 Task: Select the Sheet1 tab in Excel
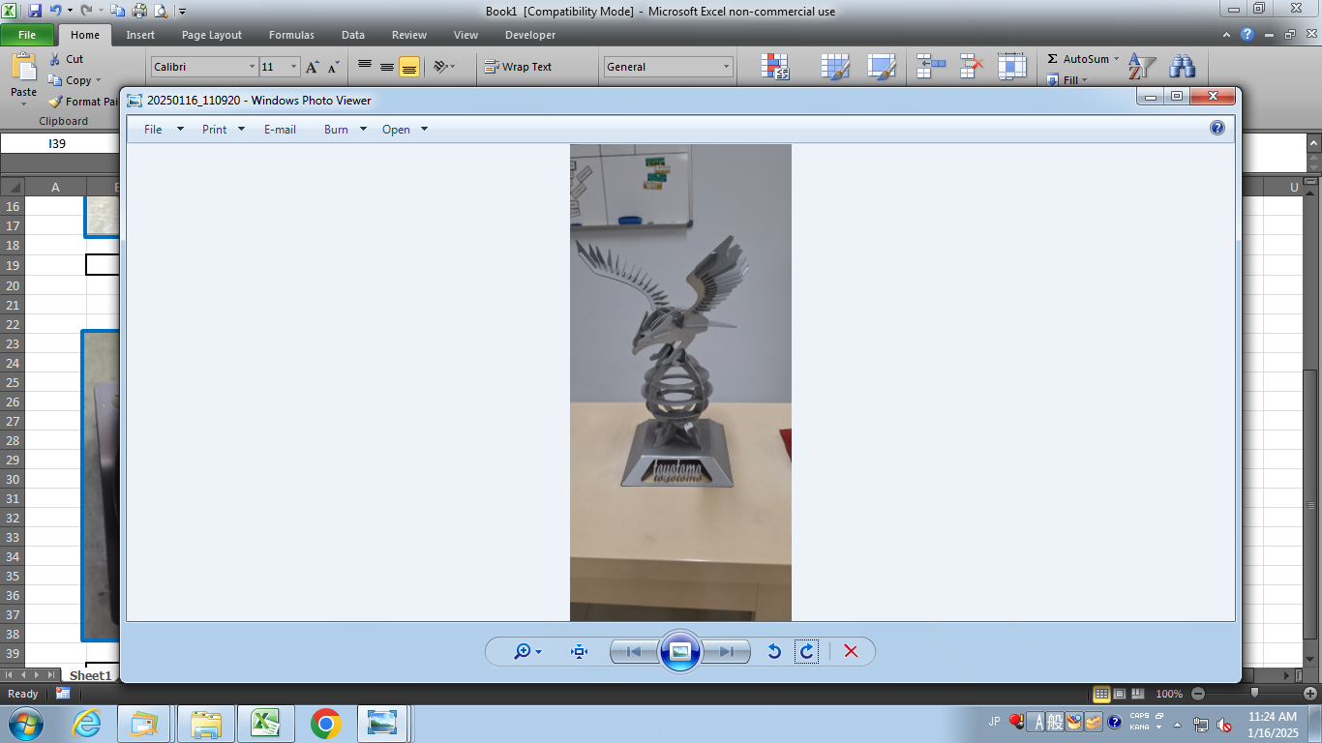click(x=90, y=675)
